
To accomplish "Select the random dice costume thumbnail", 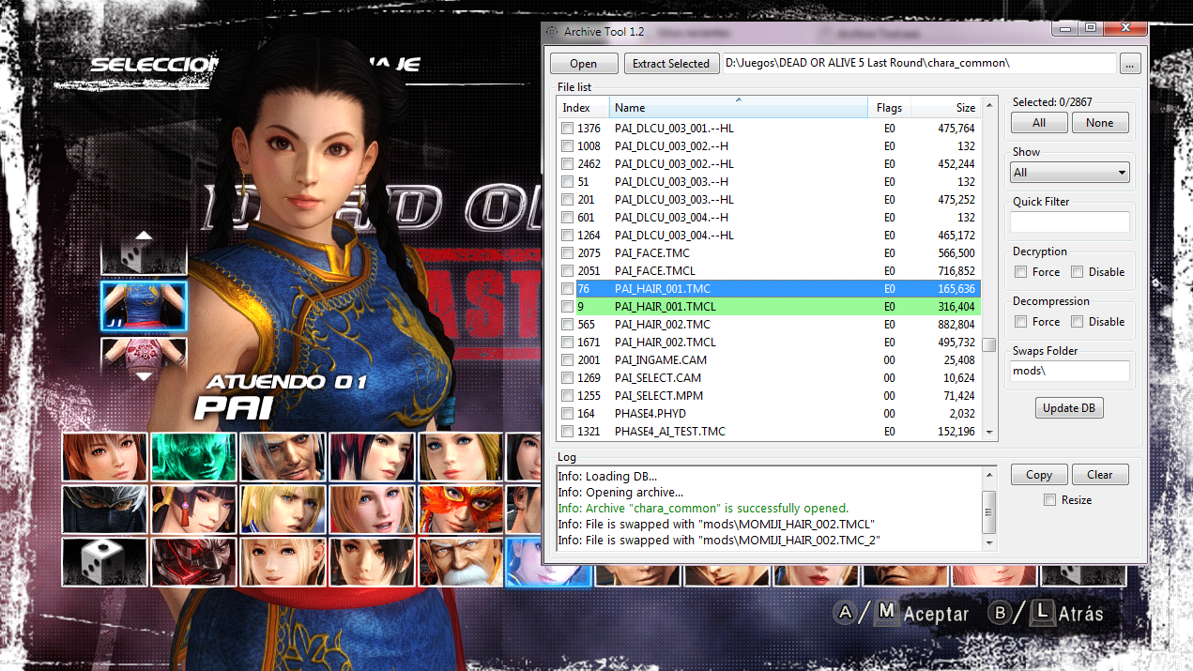I will (144, 257).
